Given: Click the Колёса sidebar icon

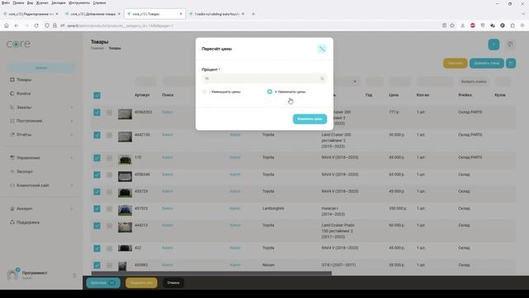Looking at the screenshot, I should tap(12, 94).
